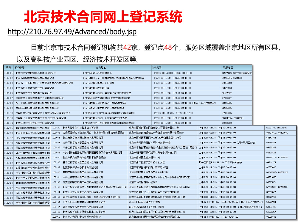Screen dimensions: 298x223
Task: Click office hours 周一至周五9:00-11:30，下午不对外办公
Action: [x=220, y=163]
